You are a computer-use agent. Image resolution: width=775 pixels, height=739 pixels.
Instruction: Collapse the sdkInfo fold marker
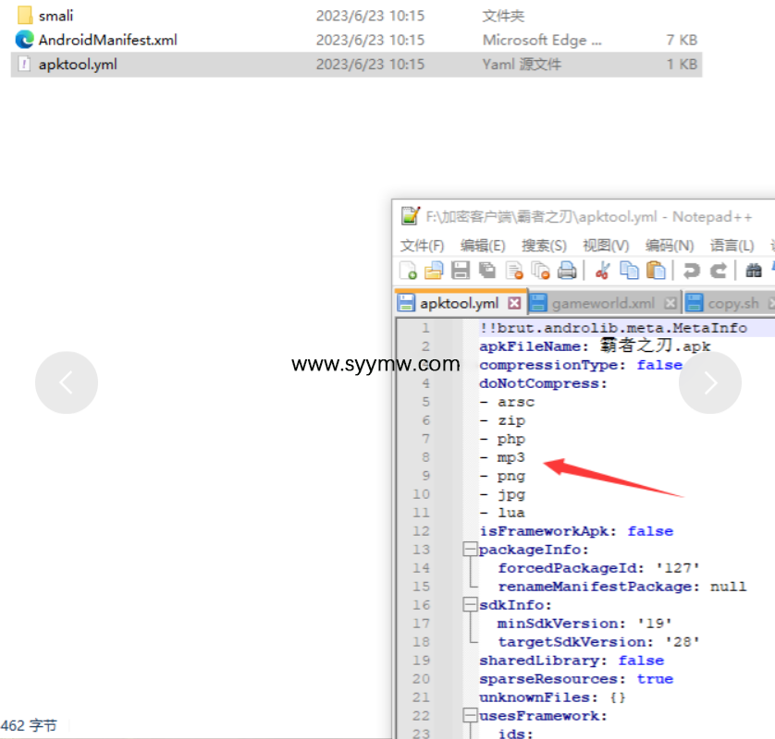[470, 605]
